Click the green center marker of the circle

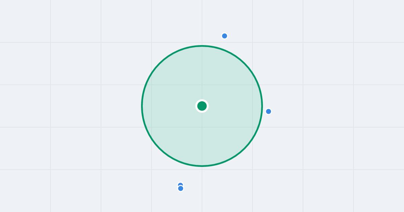pos(202,106)
